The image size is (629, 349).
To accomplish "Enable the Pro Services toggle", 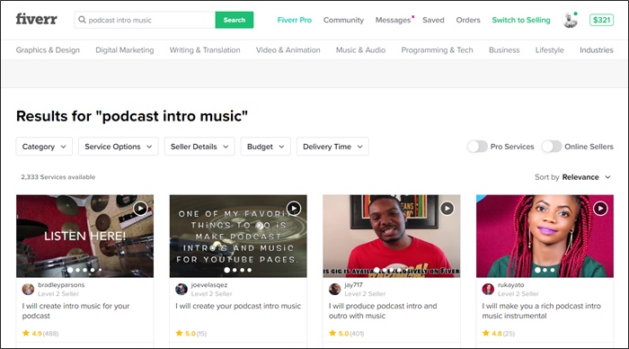I will click(477, 147).
